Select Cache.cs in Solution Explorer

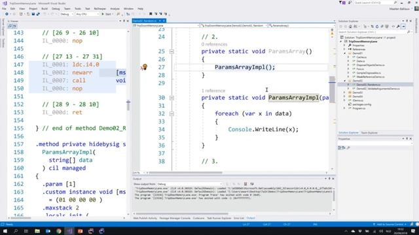click(x=361, y=57)
